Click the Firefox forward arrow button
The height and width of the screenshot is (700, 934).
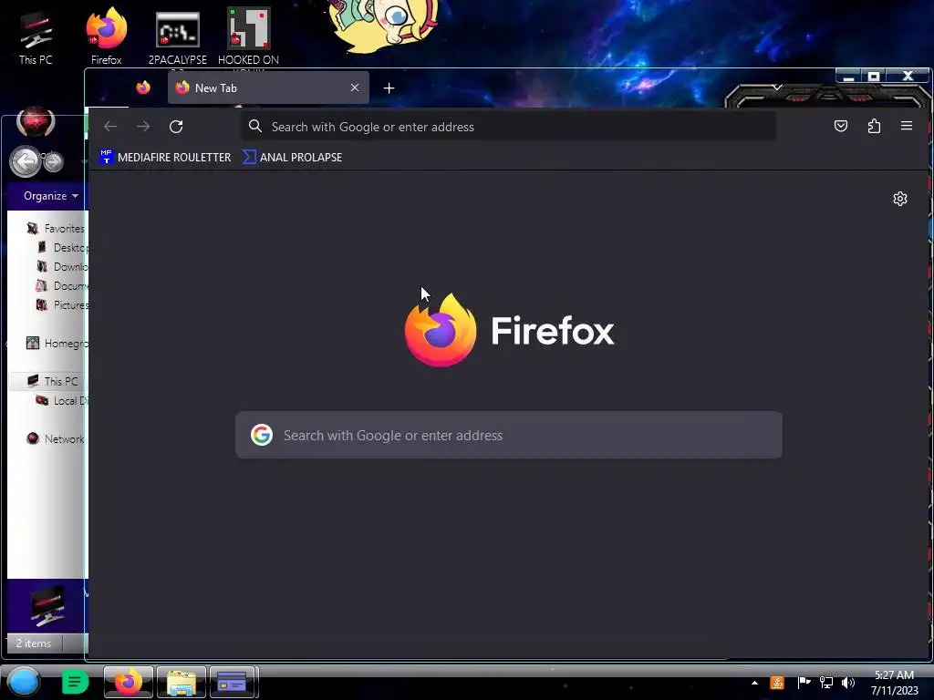[x=143, y=126]
